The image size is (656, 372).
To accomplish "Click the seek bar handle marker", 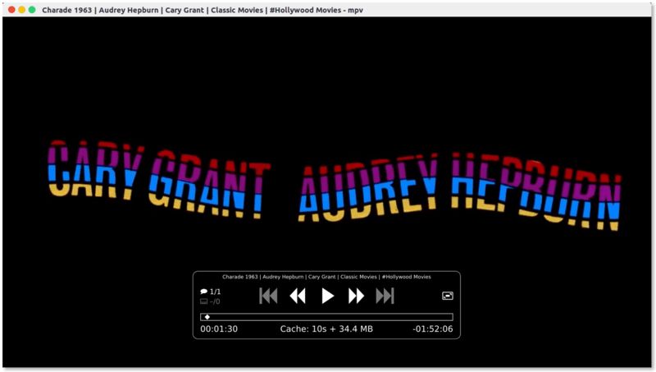I will pos(207,317).
